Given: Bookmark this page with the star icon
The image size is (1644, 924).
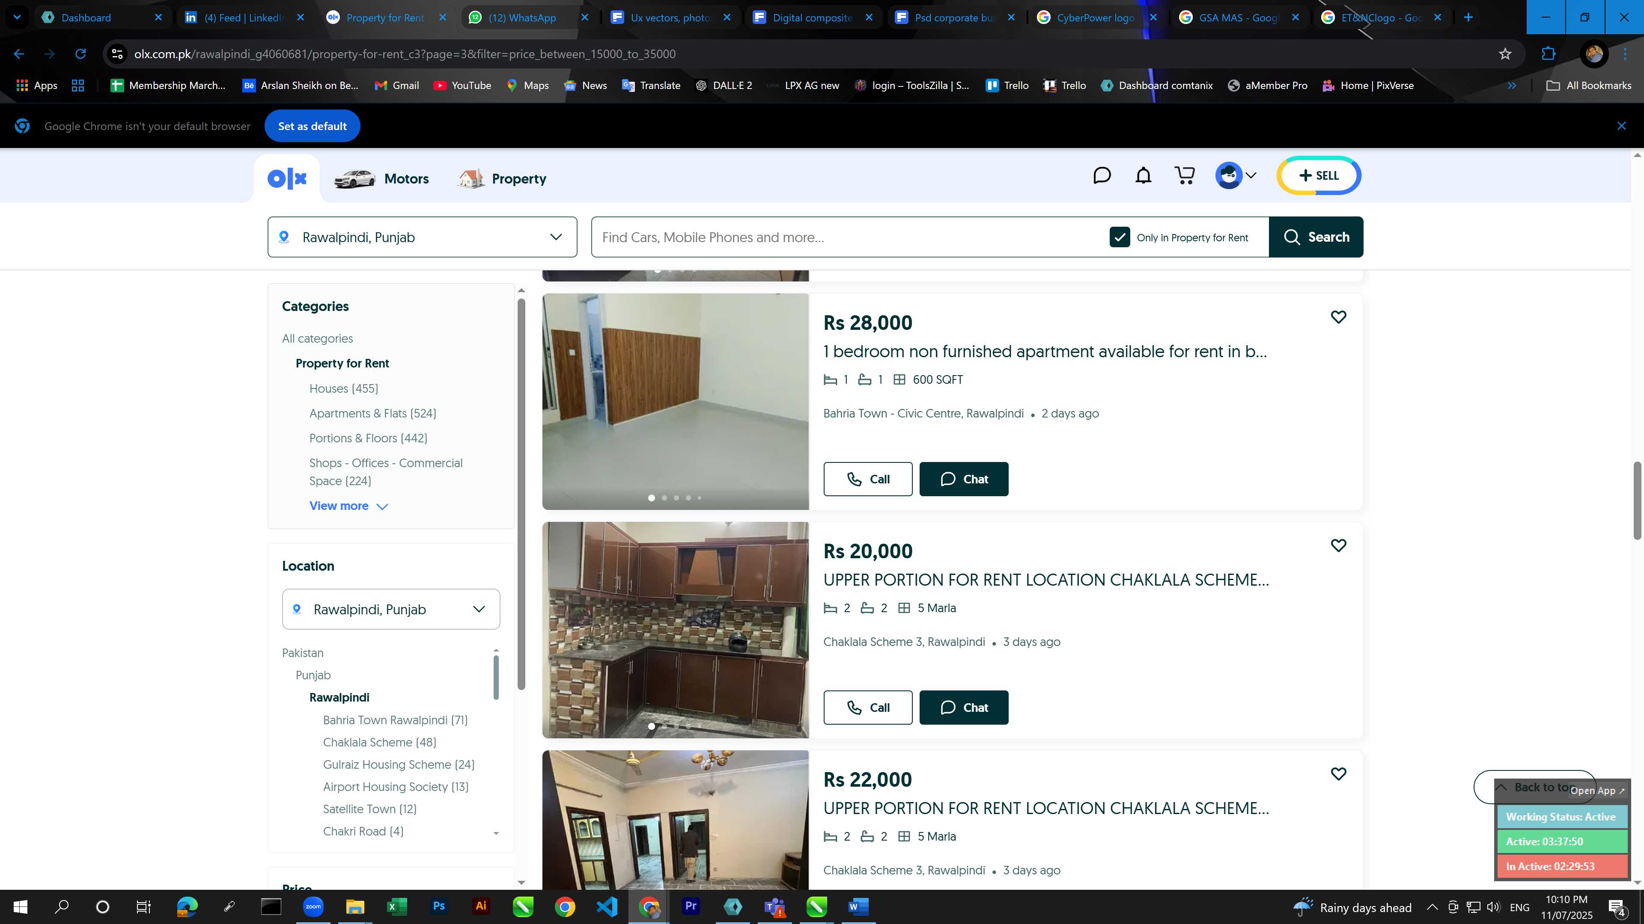Looking at the screenshot, I should click(1506, 54).
